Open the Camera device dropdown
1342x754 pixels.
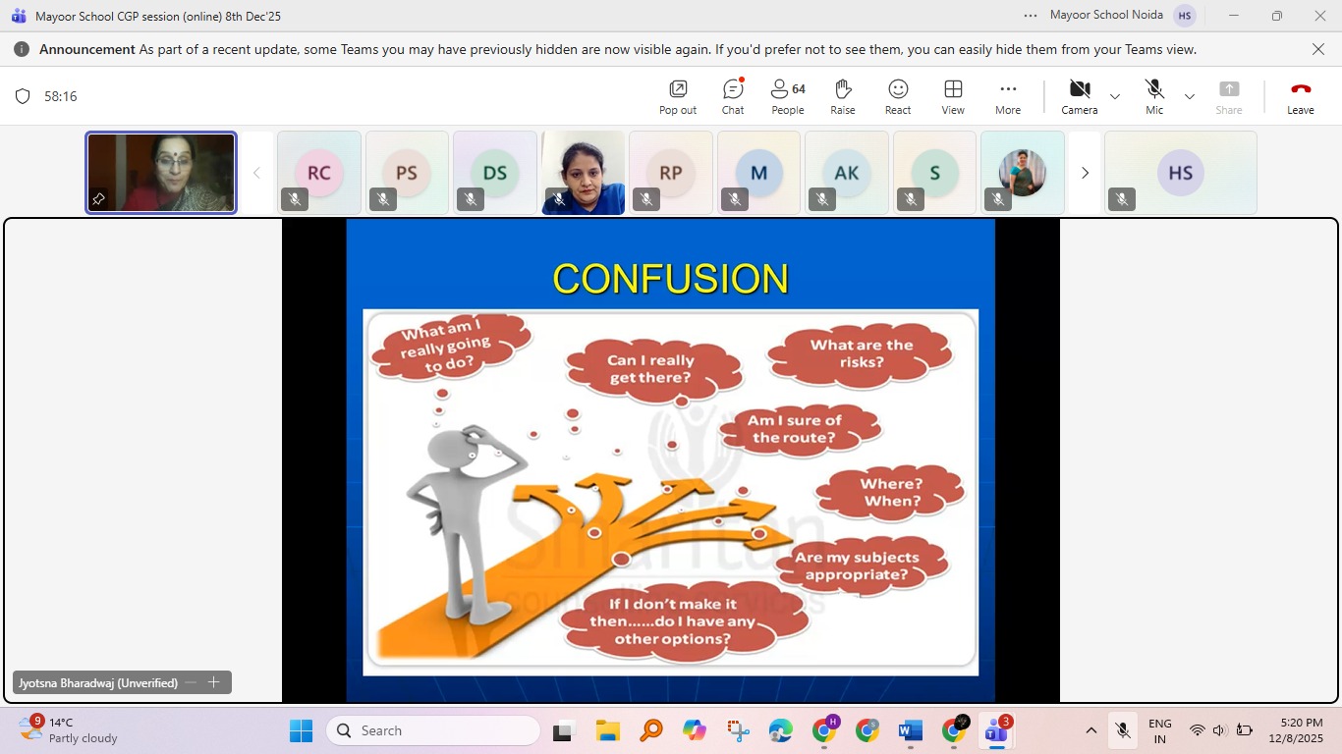coord(1114,97)
